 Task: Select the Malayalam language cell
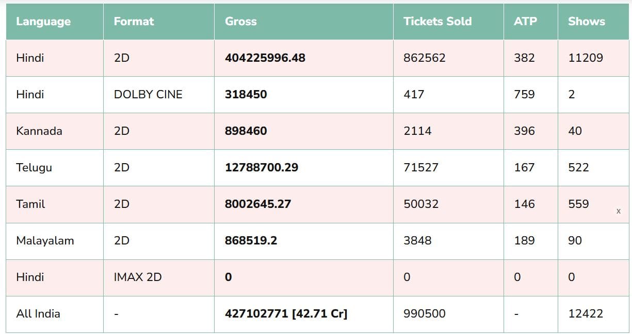(x=45, y=241)
